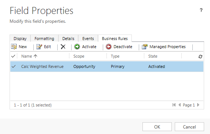Click the '1 - 1 of 1 (1 selected)' status text
Image resolution: width=210 pixels, height=134 pixels.
[x=33, y=105]
